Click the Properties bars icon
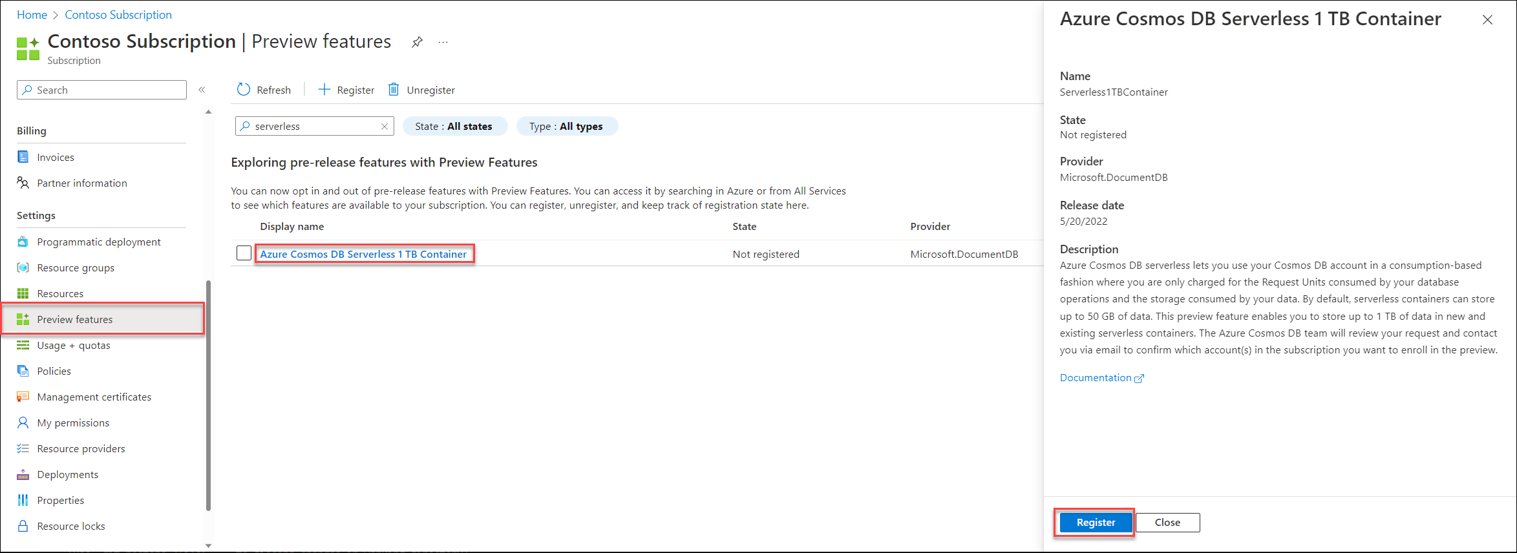This screenshot has height=553, width=1517. tap(23, 500)
